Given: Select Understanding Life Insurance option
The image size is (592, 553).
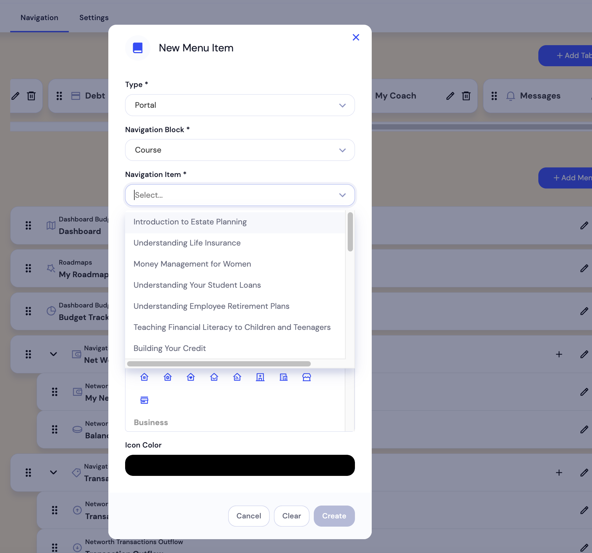Looking at the screenshot, I should (187, 243).
